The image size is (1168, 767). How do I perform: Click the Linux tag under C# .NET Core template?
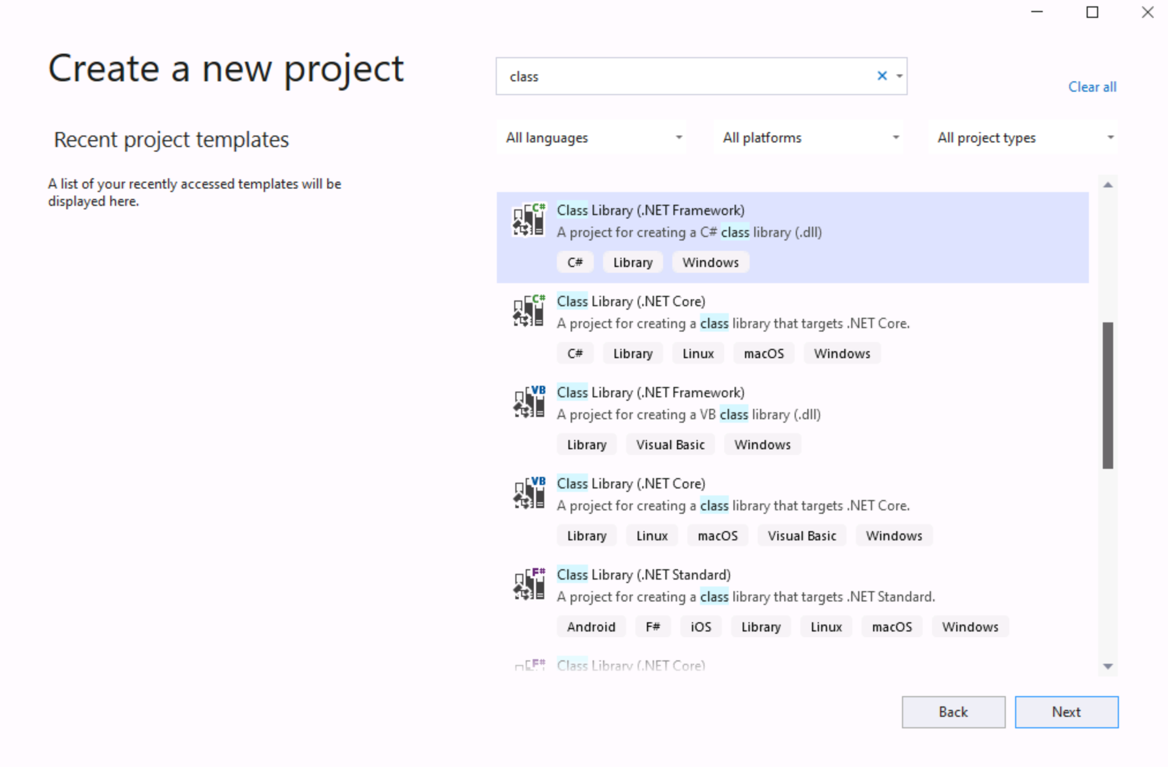pyautogui.click(x=698, y=354)
